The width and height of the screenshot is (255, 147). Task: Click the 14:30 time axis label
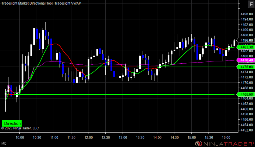click(x=174, y=138)
